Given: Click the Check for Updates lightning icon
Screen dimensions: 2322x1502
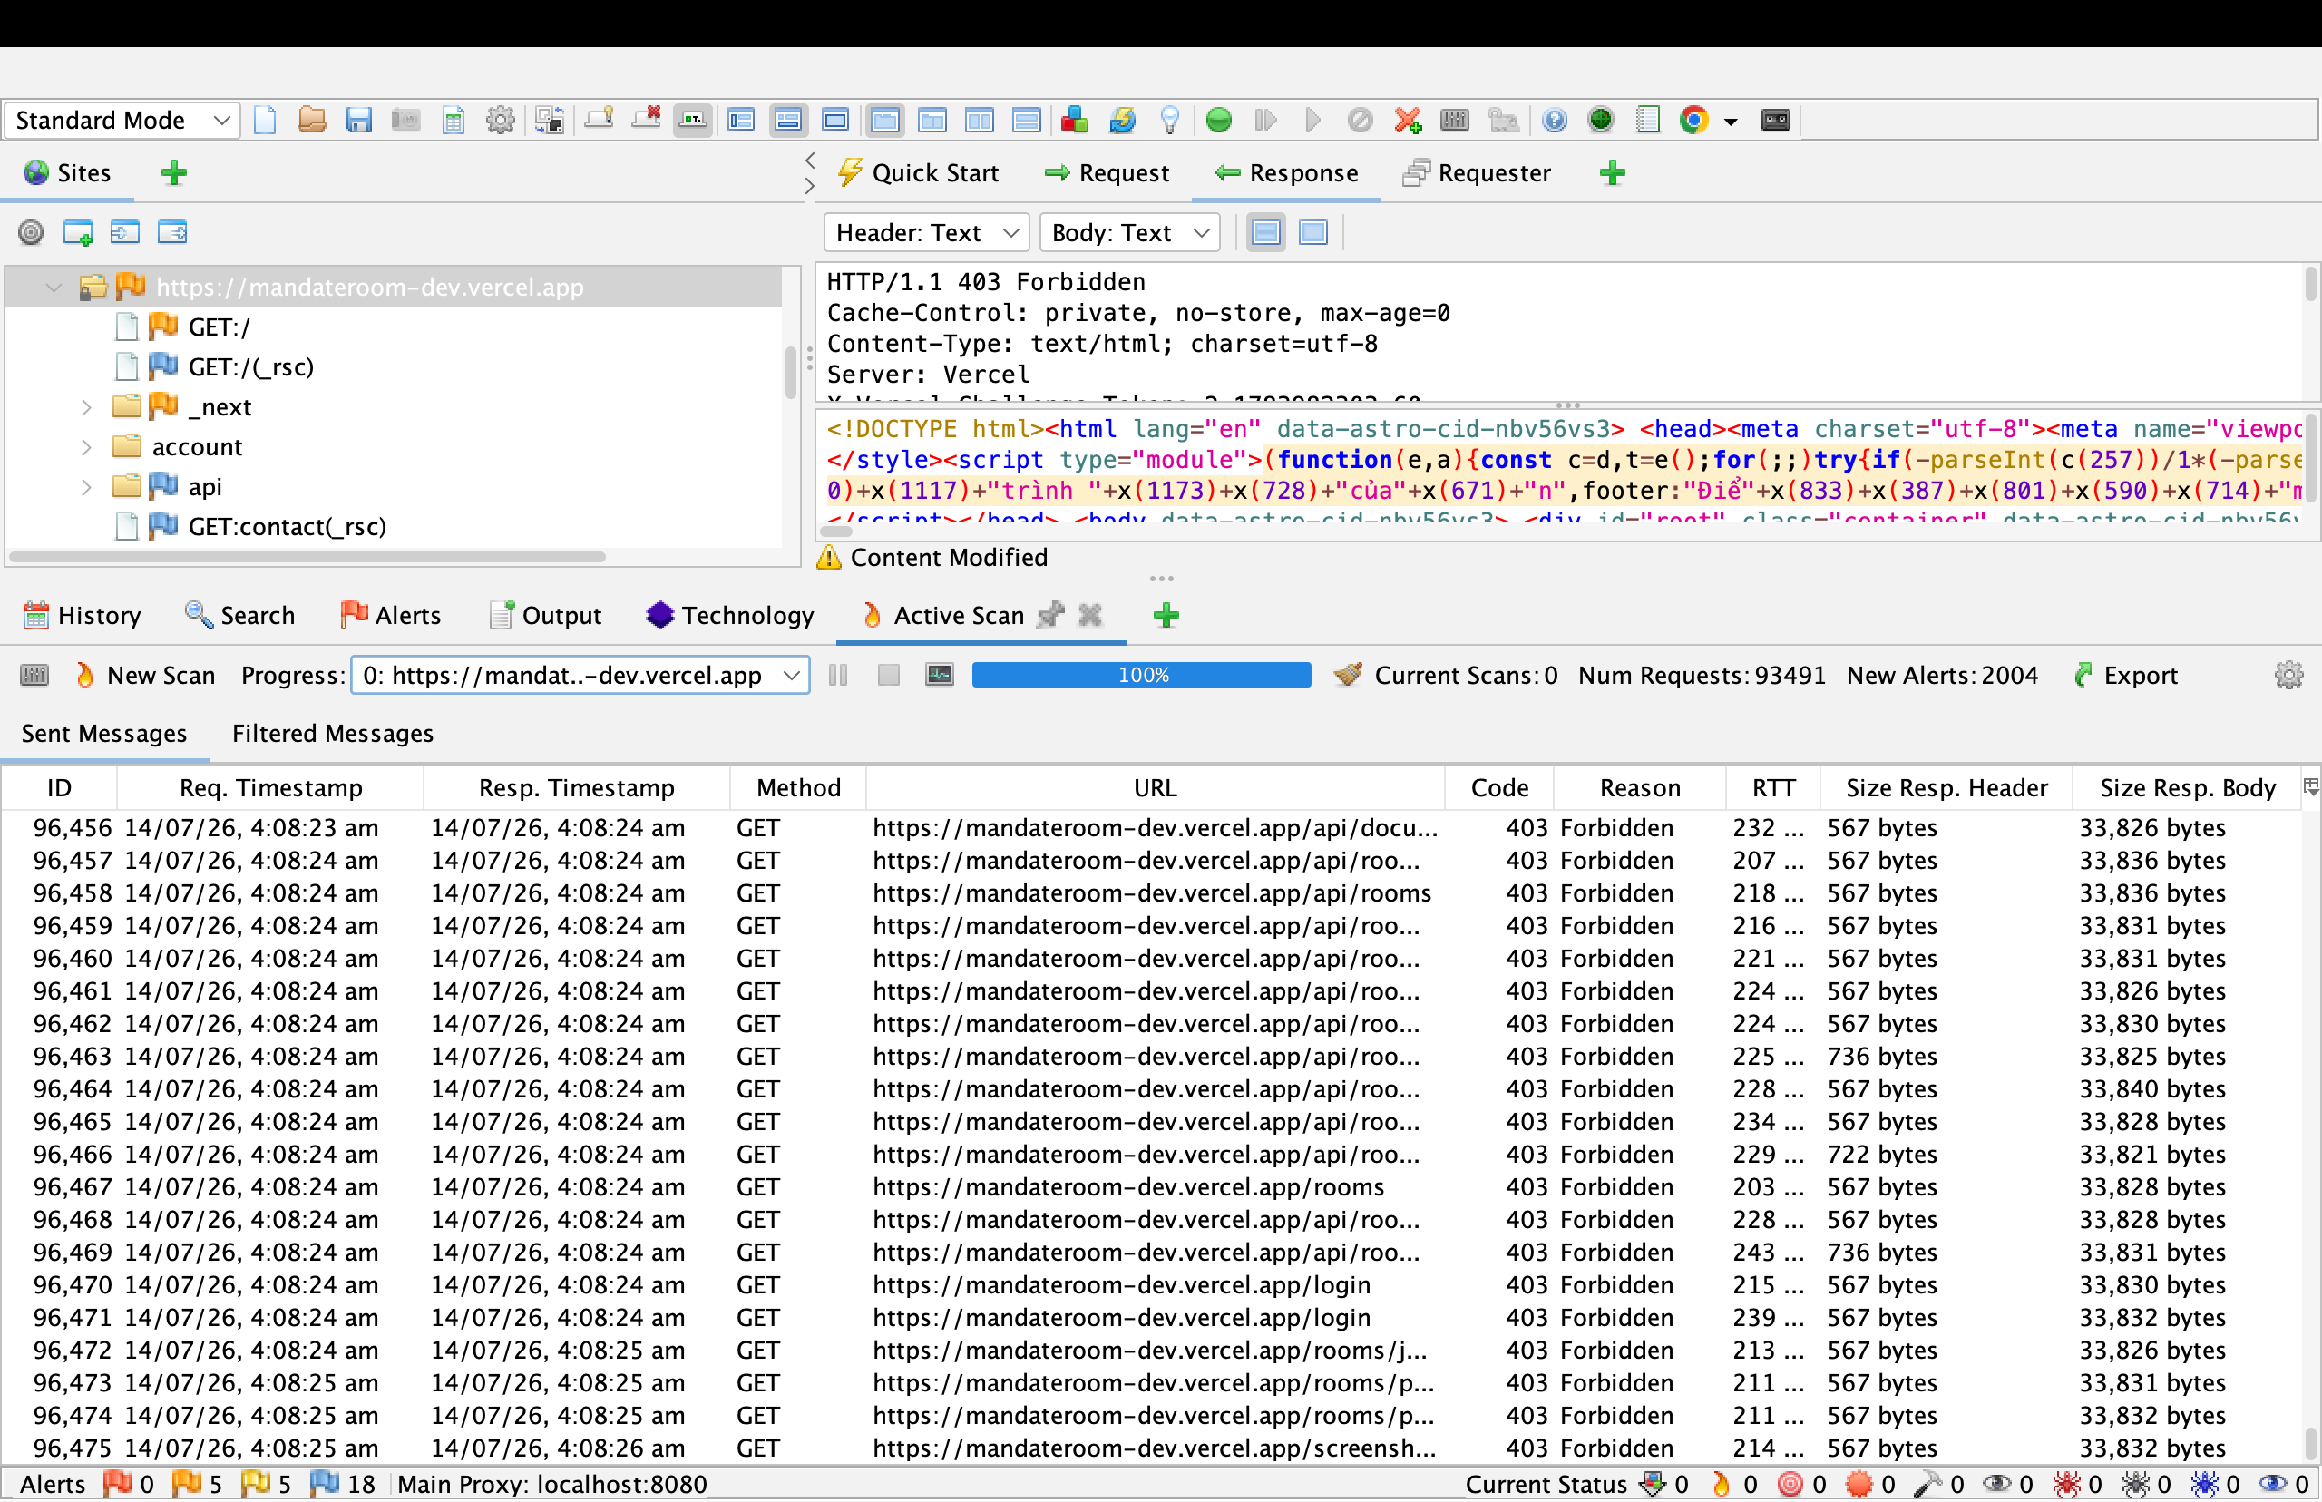Looking at the screenshot, I should pyautogui.click(x=1121, y=120).
